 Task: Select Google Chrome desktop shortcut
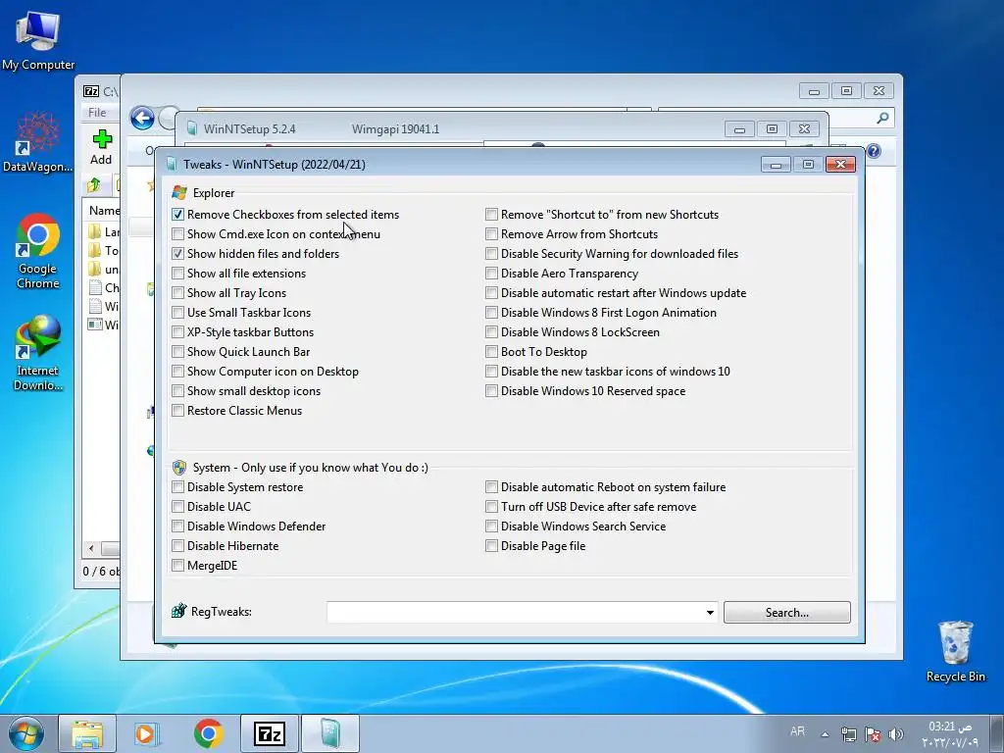coord(38,251)
